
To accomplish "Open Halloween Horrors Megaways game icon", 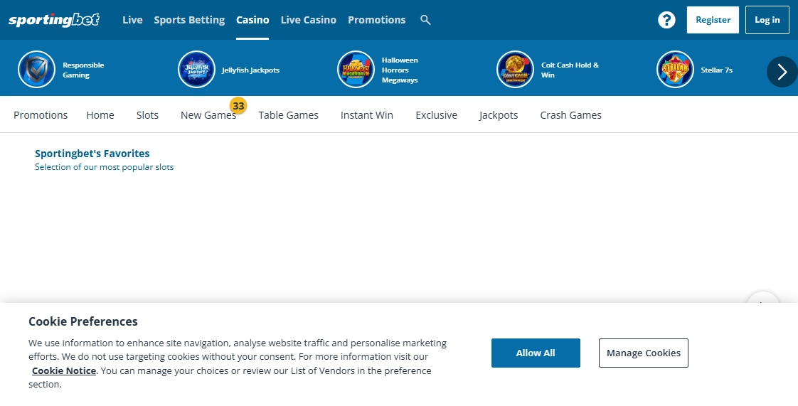I will pos(356,69).
